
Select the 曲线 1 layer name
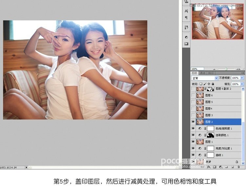[219, 155]
